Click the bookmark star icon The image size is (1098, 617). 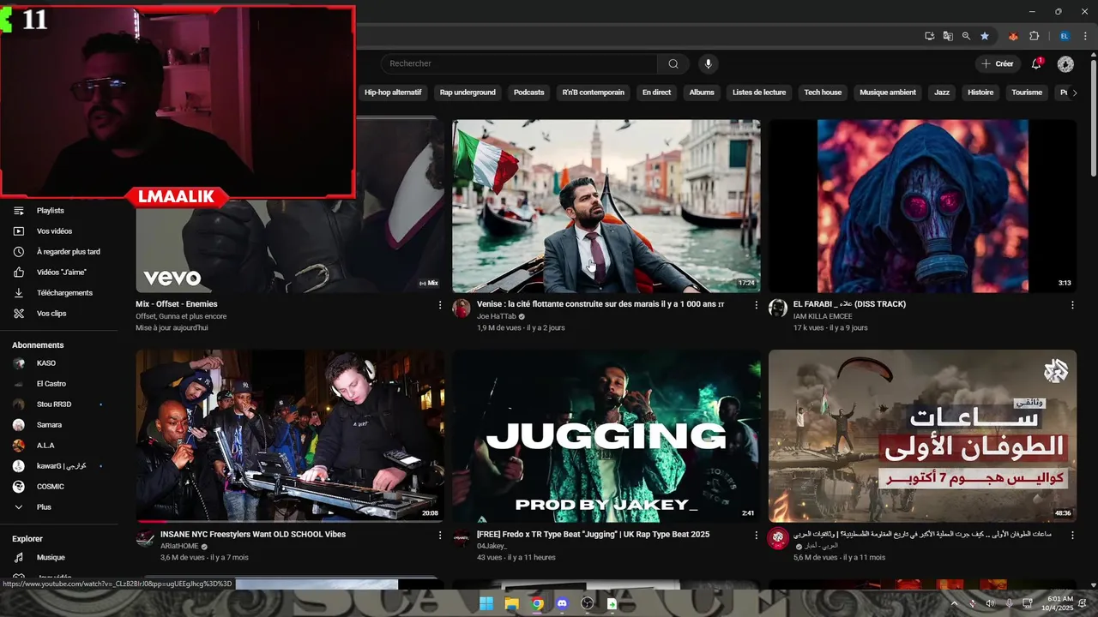tap(985, 36)
